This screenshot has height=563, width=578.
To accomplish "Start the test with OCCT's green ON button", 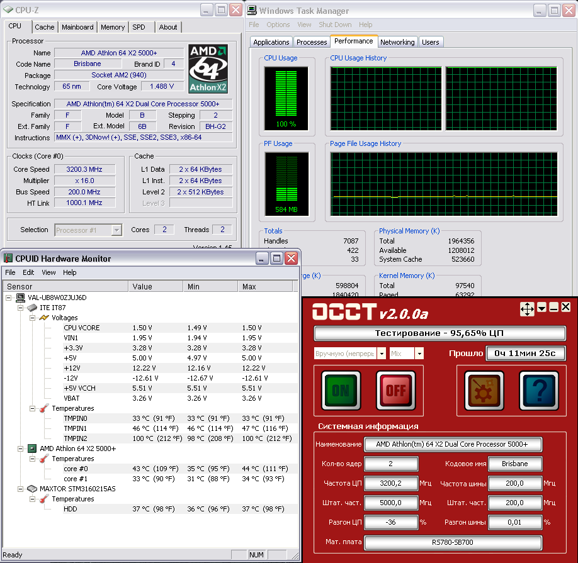I will 341,391.
